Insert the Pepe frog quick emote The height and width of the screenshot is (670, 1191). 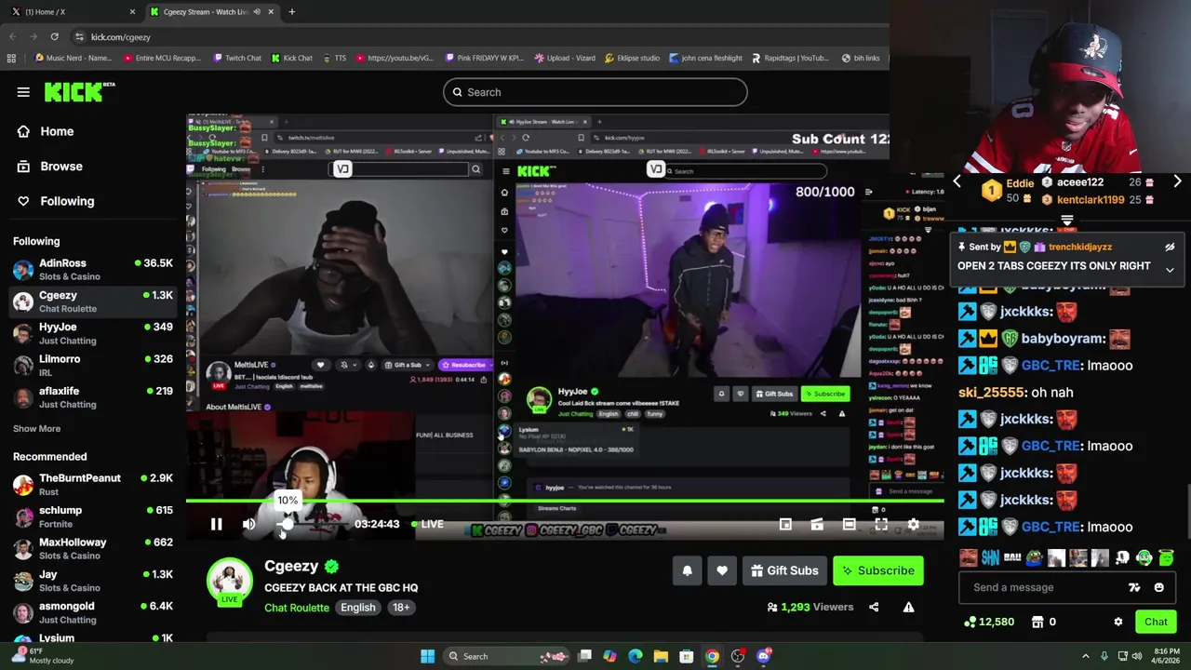point(1035,558)
